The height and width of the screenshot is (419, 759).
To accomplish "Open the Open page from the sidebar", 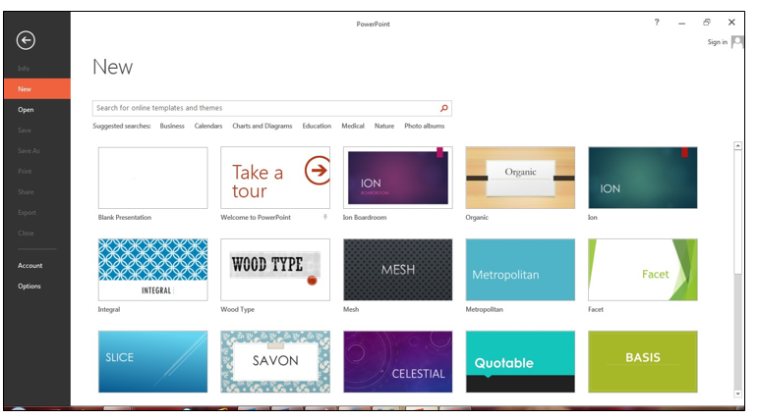I will (26, 110).
